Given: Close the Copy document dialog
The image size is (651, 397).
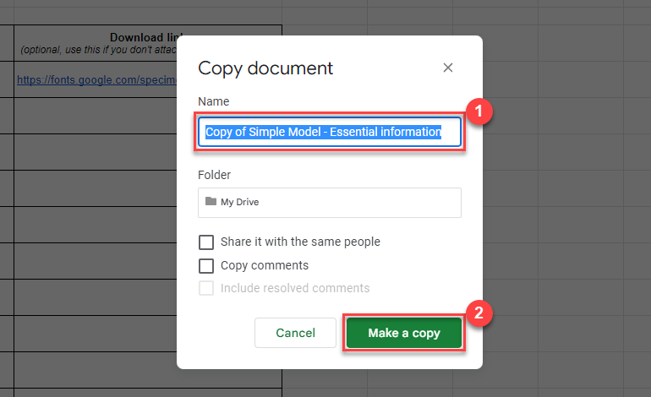Looking at the screenshot, I should point(448,68).
